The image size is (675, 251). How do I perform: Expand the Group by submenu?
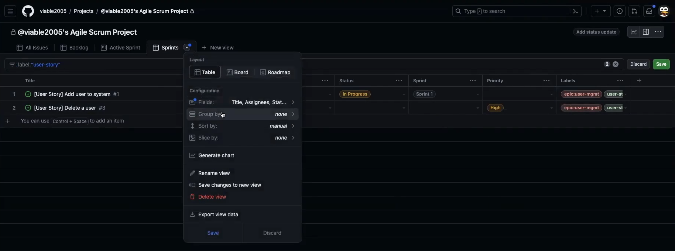point(243,114)
